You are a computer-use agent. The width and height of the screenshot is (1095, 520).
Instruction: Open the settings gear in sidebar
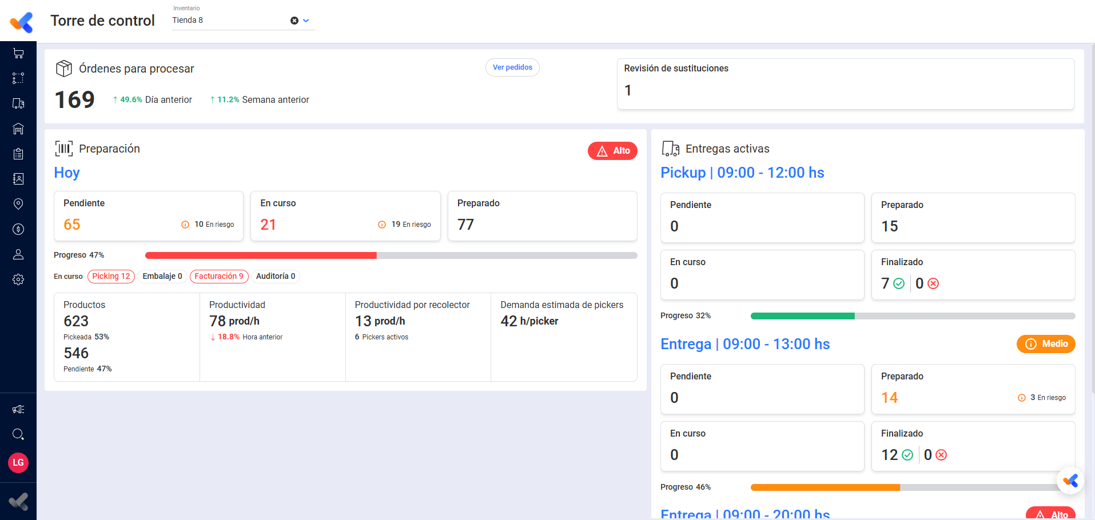pos(18,279)
